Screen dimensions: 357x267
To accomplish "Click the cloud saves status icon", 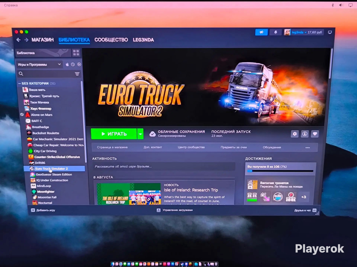I will (152, 134).
